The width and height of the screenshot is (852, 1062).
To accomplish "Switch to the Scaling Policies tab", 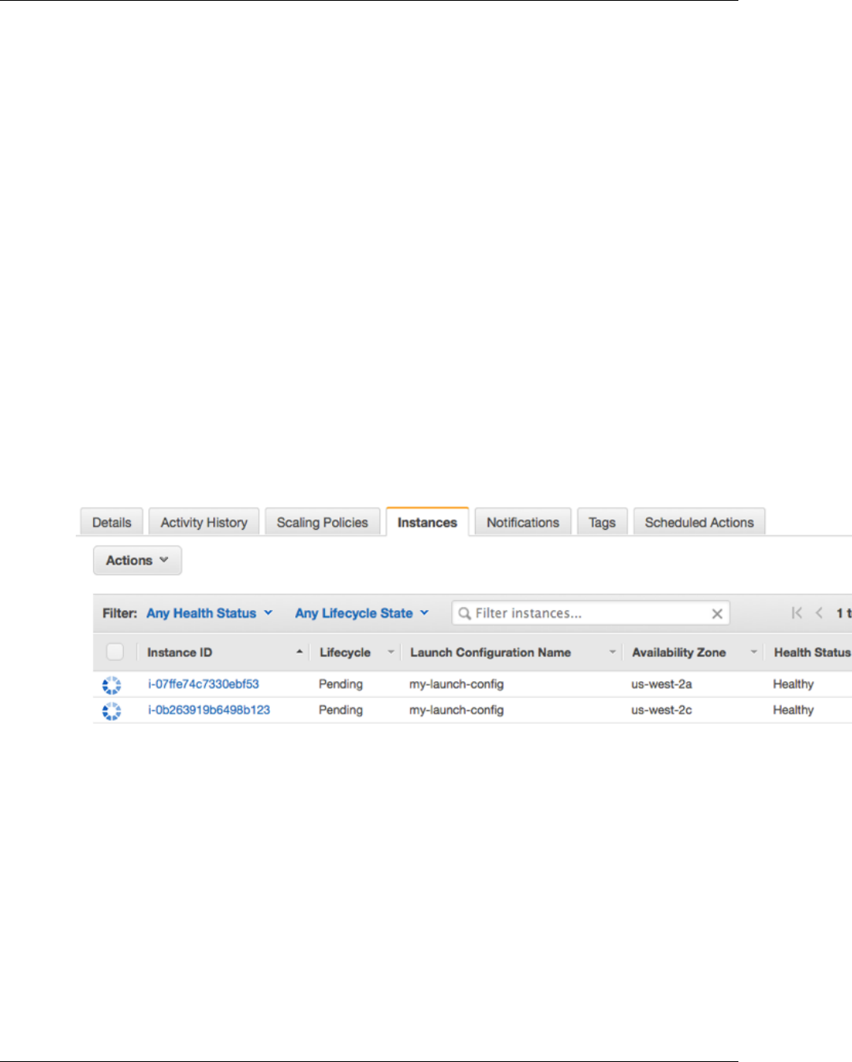I will [x=323, y=522].
